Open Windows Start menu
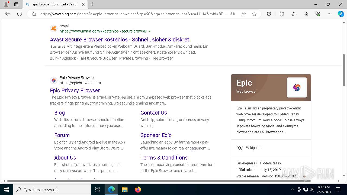 [7, 190]
